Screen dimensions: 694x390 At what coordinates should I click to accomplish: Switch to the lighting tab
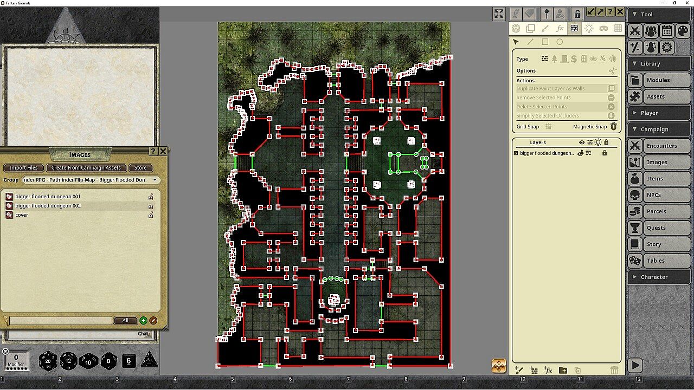[589, 29]
